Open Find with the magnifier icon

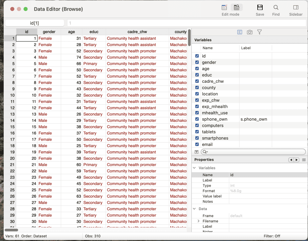(x=276, y=8)
